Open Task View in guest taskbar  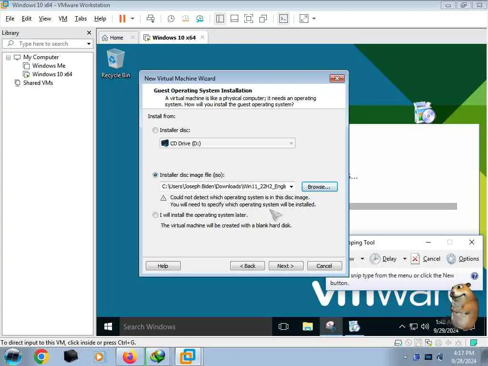[x=284, y=326]
